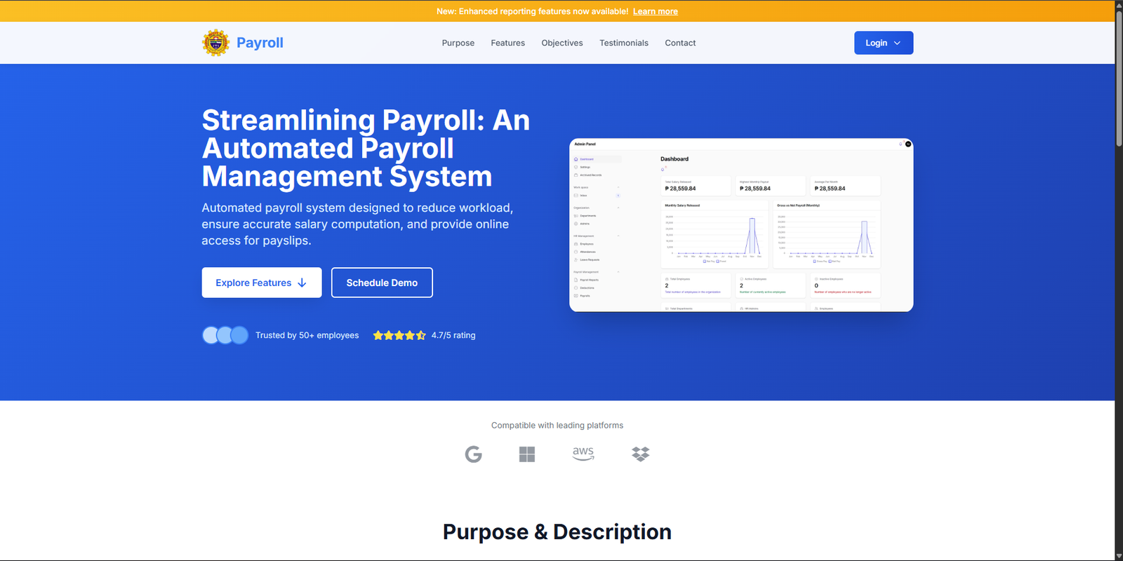This screenshot has height=561, width=1123.
Task: Open the Testimonials nav link
Action: coord(623,43)
